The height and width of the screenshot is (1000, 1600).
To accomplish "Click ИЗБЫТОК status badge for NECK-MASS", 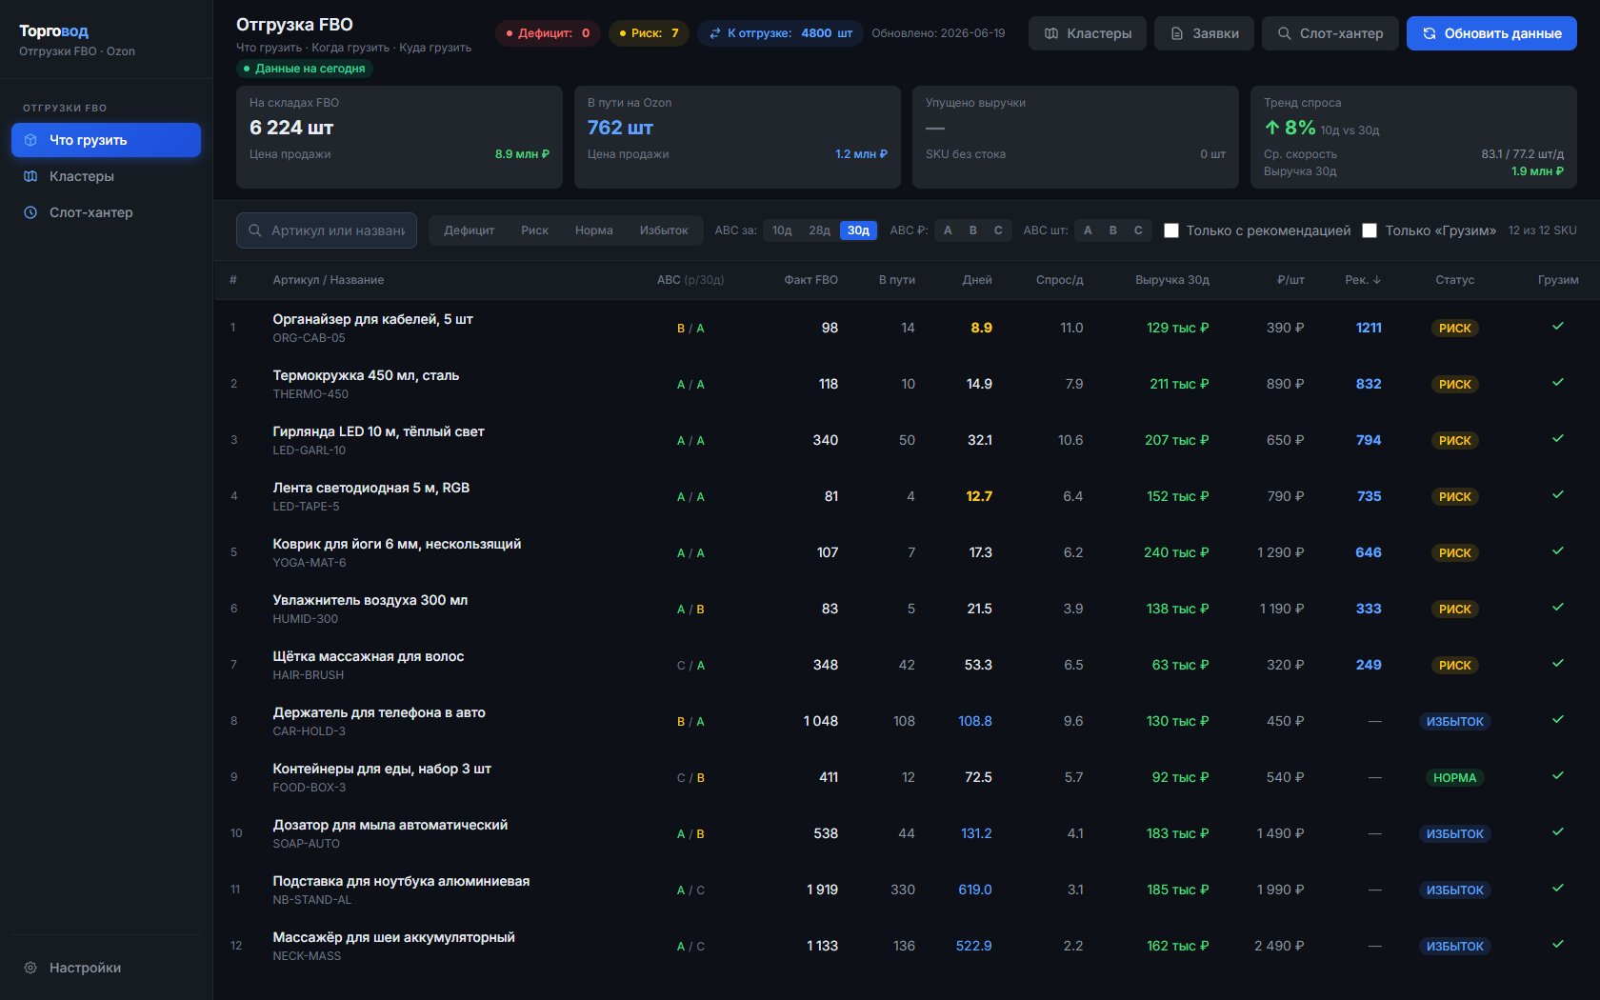I will (x=1454, y=946).
